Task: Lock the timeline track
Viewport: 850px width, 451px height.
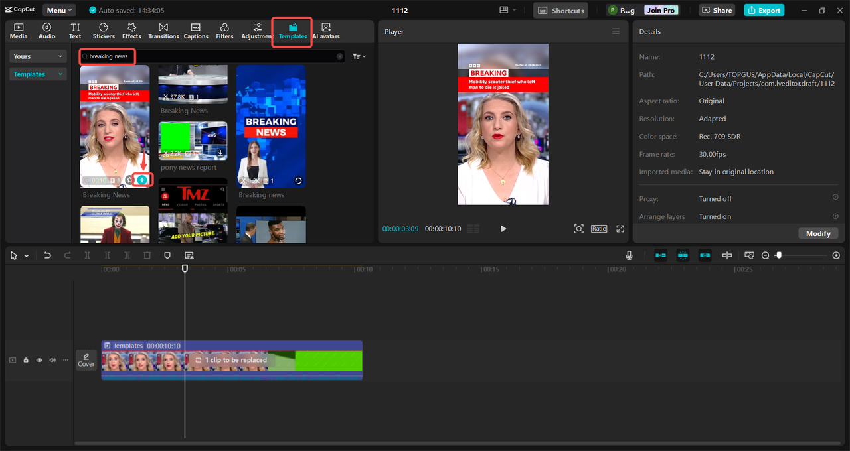Action: pyautogui.click(x=26, y=360)
